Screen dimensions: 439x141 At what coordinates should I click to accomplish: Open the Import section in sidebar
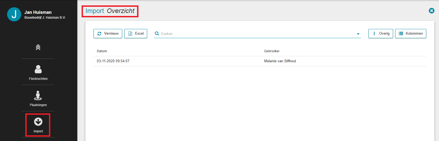click(x=38, y=125)
